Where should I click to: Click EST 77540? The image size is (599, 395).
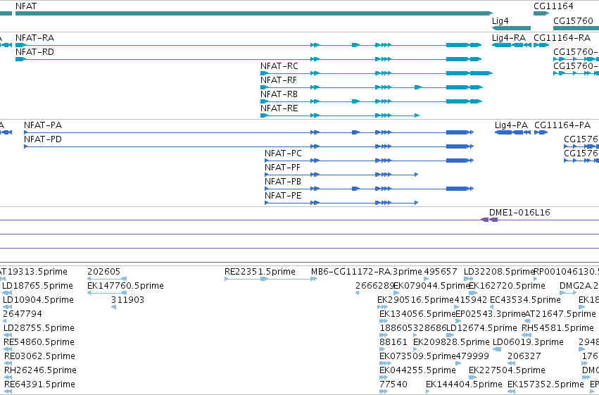click(x=393, y=385)
